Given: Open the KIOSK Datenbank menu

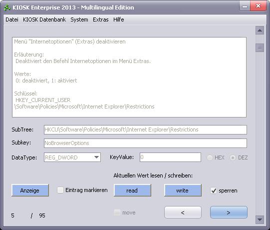Looking at the screenshot, I should [44, 19].
